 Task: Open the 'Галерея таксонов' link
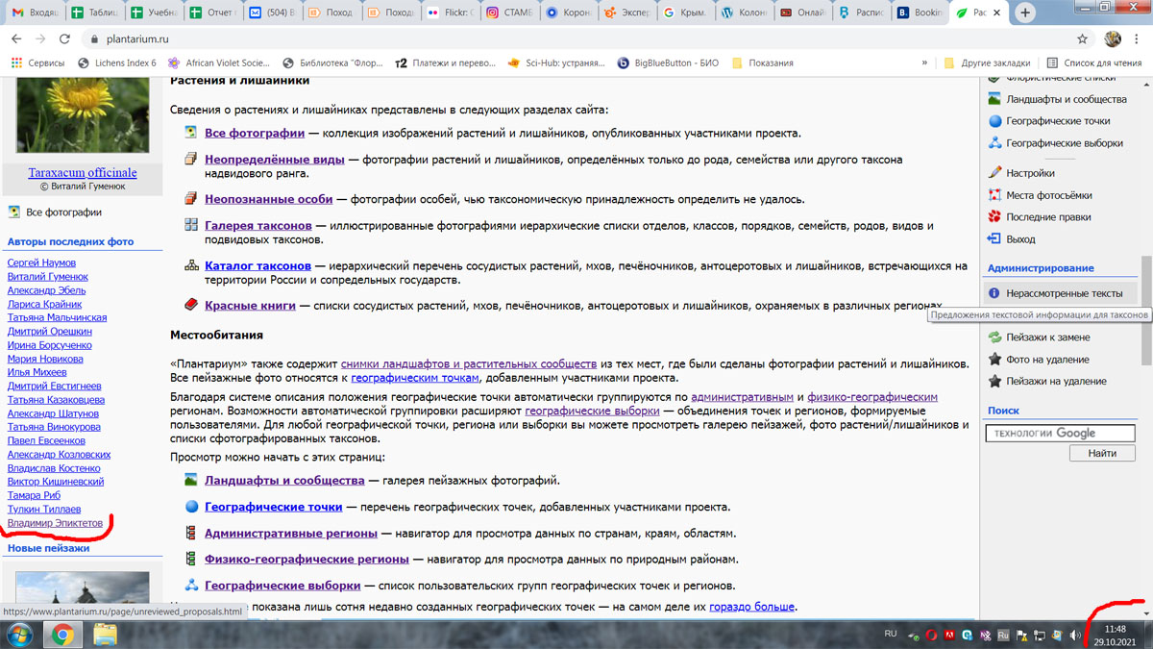click(259, 226)
